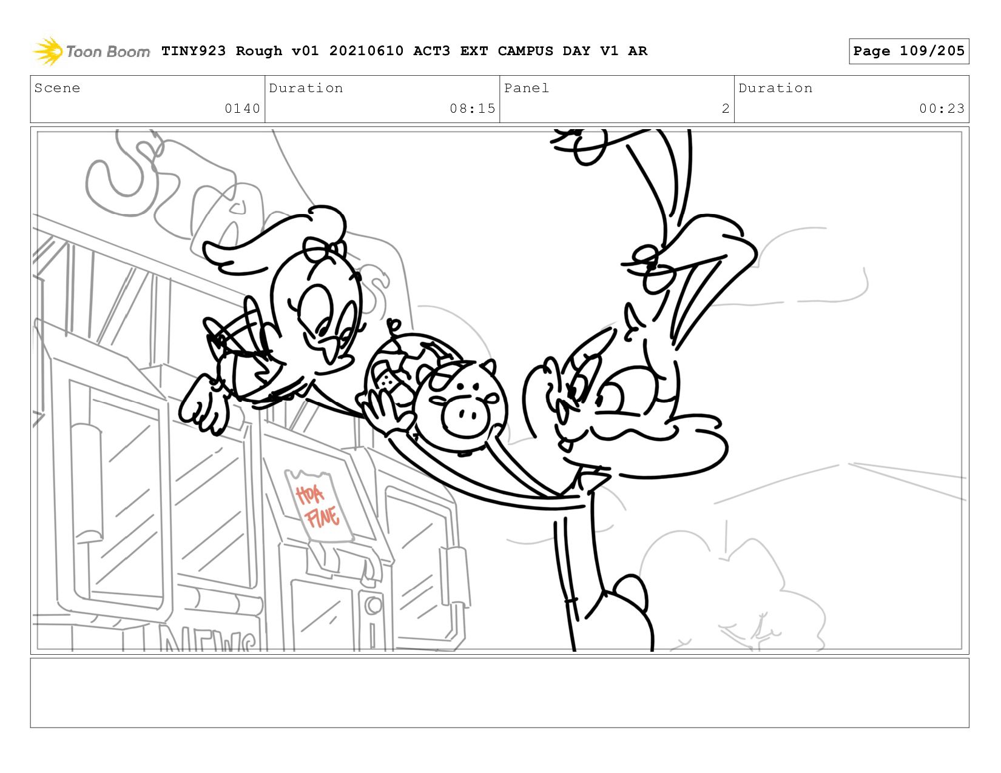Image resolution: width=1001 pixels, height=773 pixels.
Task: Click the Panel label
Action: tap(527, 88)
